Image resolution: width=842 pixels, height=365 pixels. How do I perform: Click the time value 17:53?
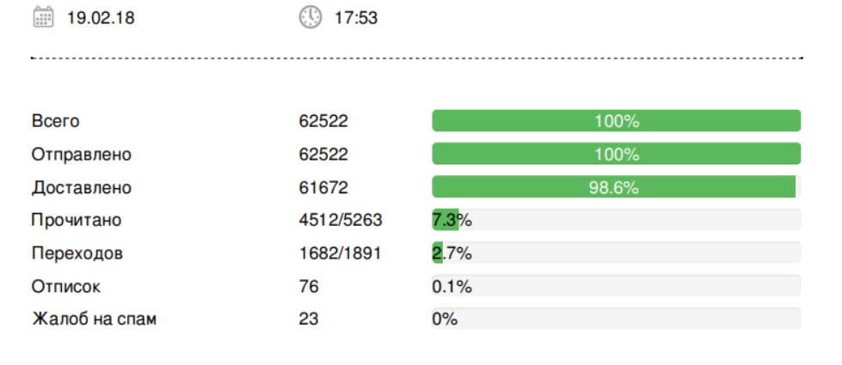[x=356, y=18]
